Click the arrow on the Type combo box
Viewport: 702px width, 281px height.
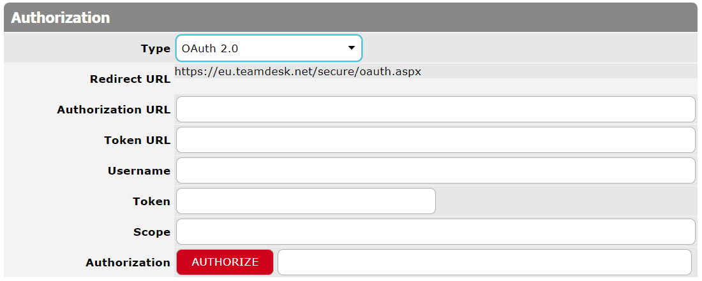(351, 48)
